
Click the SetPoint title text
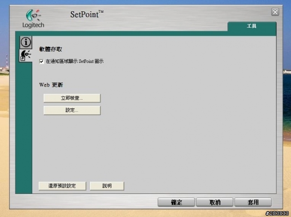click(87, 14)
